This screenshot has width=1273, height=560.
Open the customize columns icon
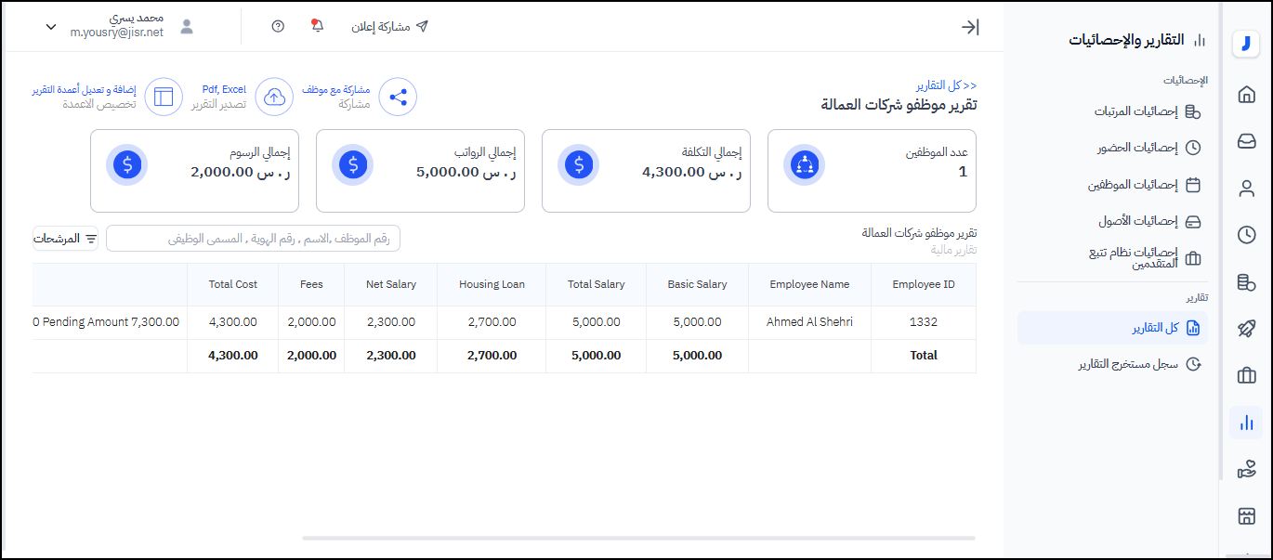point(164,97)
